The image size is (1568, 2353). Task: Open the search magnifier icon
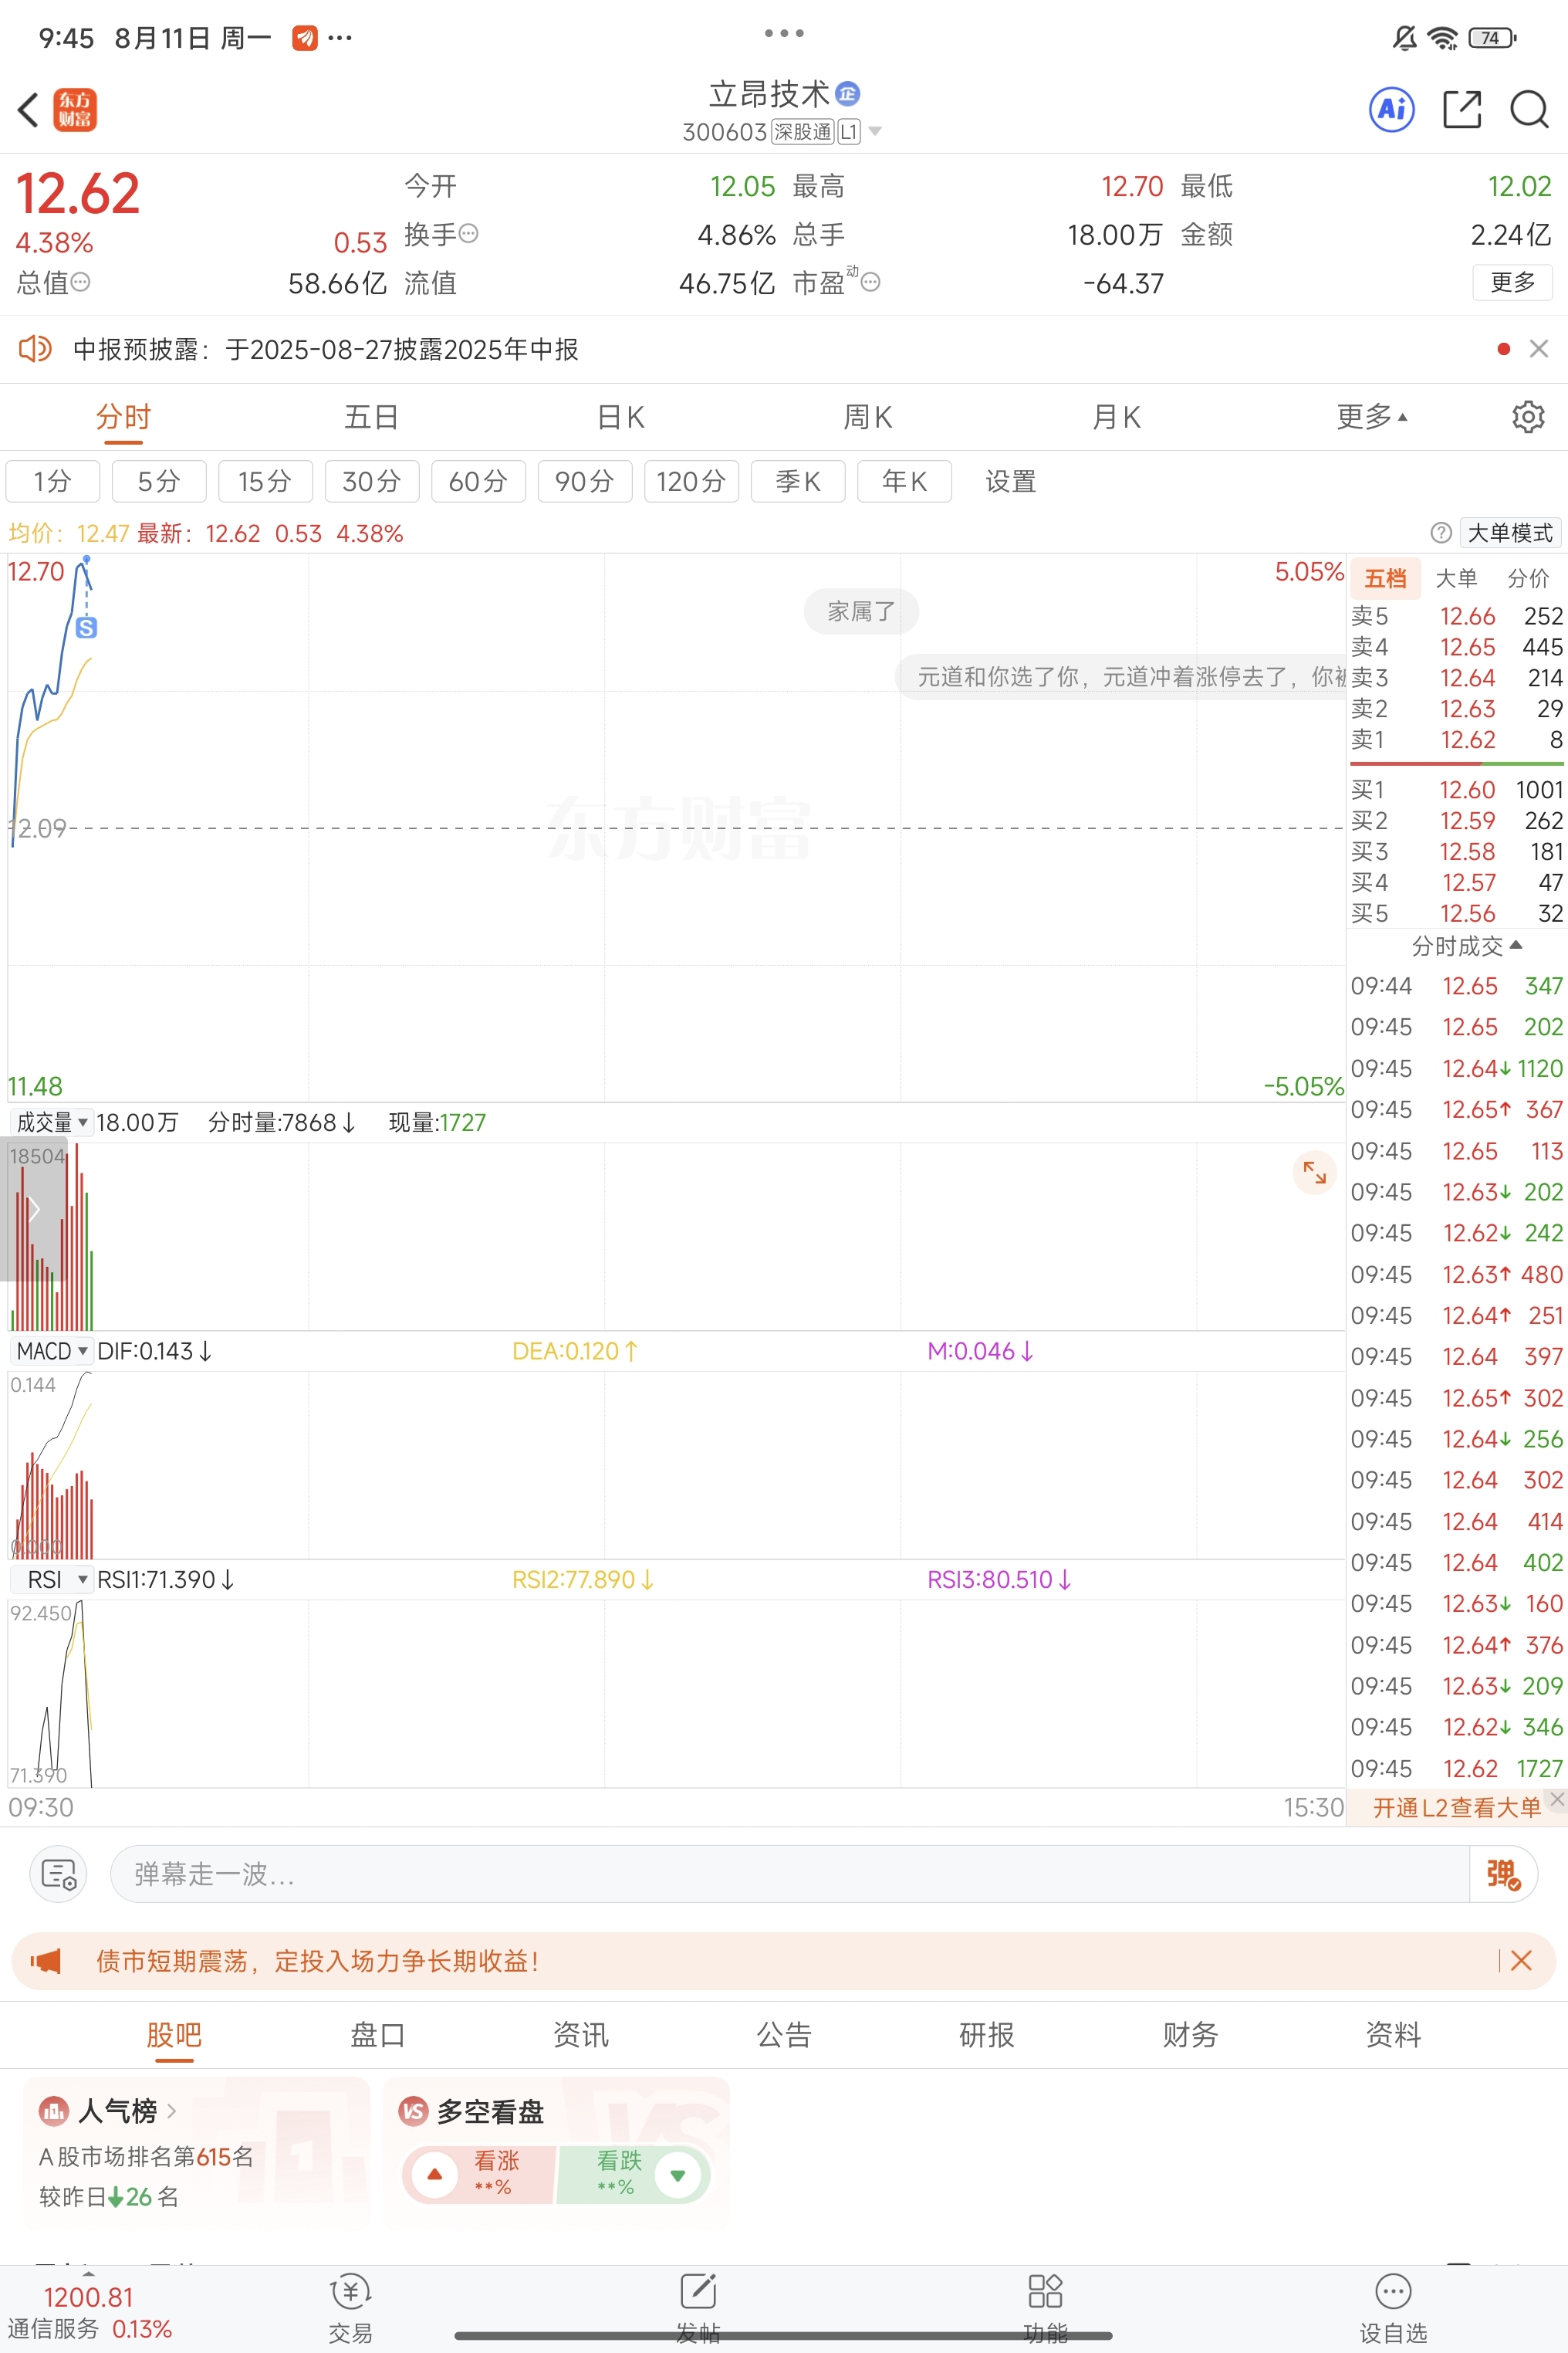1529,109
